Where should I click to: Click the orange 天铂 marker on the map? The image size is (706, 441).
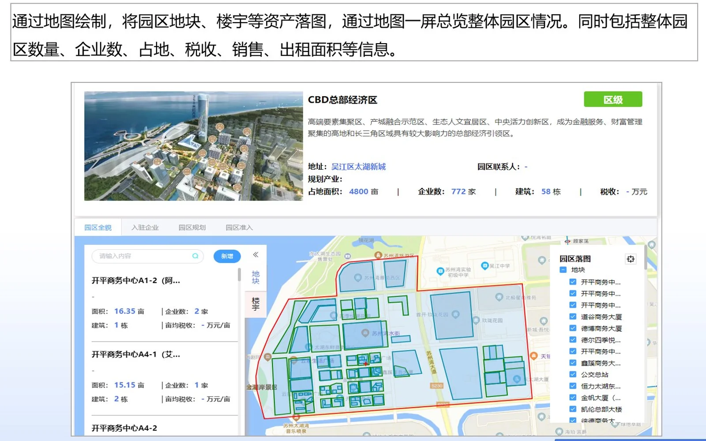coord(533,356)
